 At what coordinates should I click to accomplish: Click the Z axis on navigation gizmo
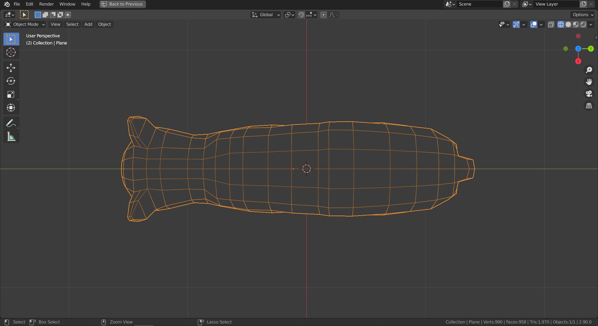(x=578, y=49)
